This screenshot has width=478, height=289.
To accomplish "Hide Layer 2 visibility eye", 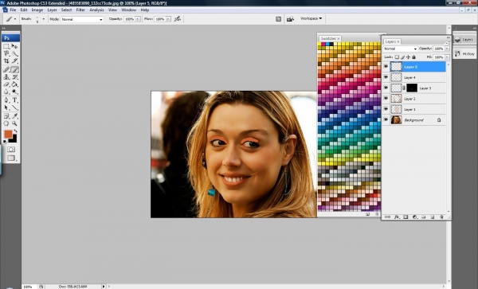I will click(x=386, y=99).
